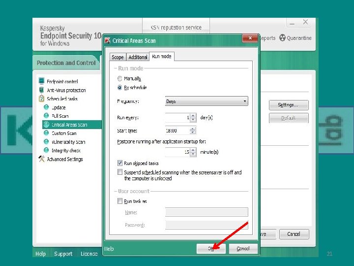Screen dimensions: 354x266
Task: Increase the Start time value
Action: (193, 129)
